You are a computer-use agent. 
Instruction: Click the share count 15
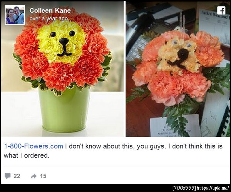click(43, 176)
